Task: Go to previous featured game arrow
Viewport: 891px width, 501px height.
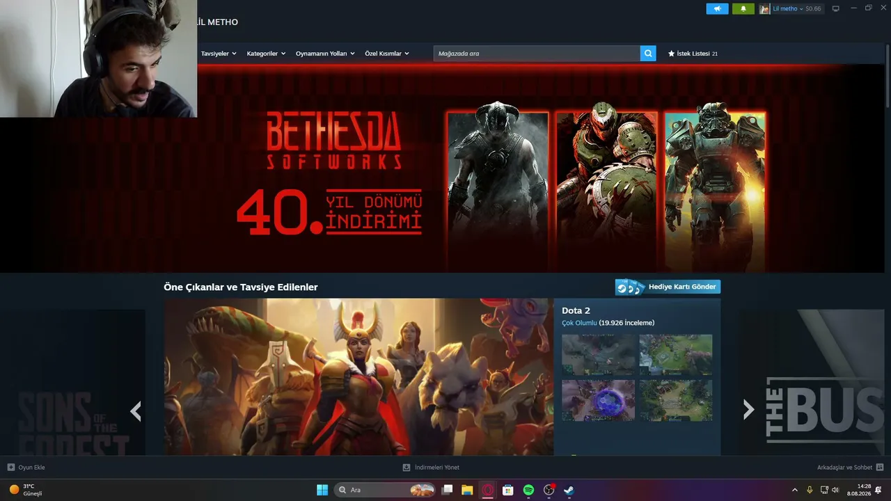Action: point(136,411)
